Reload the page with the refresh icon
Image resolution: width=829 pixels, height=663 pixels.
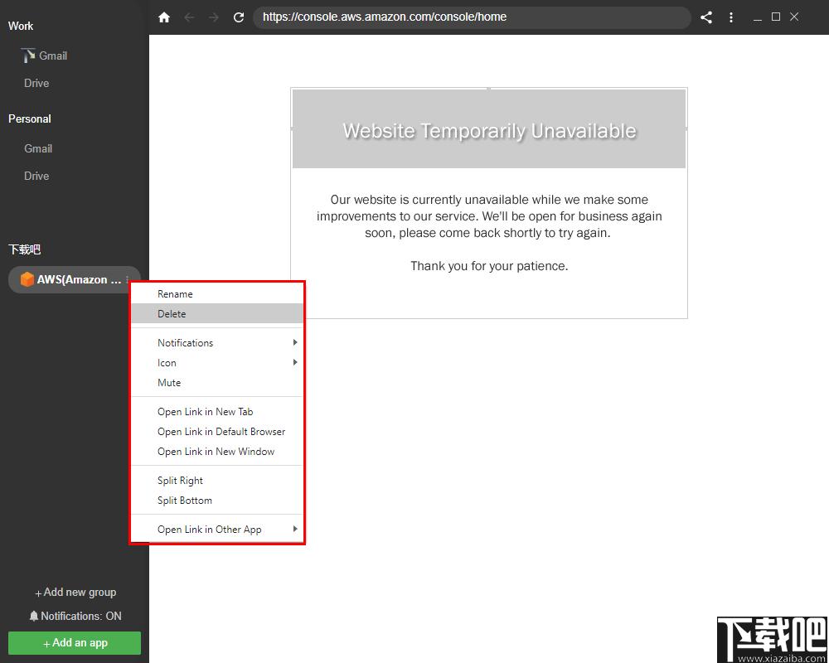pos(239,17)
